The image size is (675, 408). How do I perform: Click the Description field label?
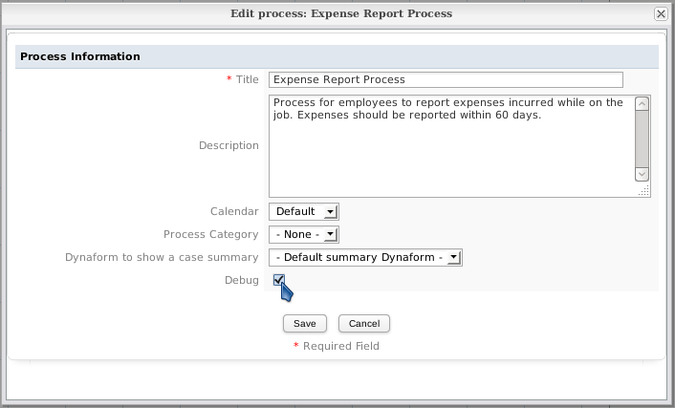229,145
